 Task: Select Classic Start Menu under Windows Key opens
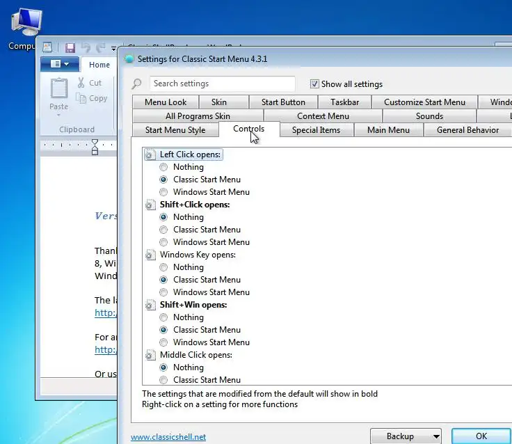(163, 280)
